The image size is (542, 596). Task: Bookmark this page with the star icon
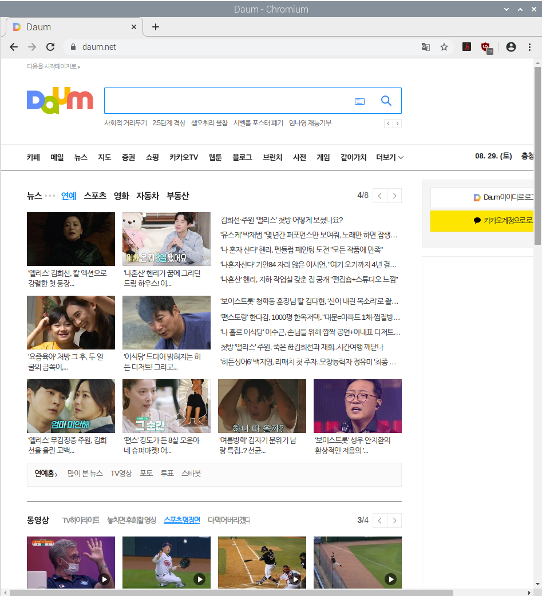pyautogui.click(x=444, y=47)
